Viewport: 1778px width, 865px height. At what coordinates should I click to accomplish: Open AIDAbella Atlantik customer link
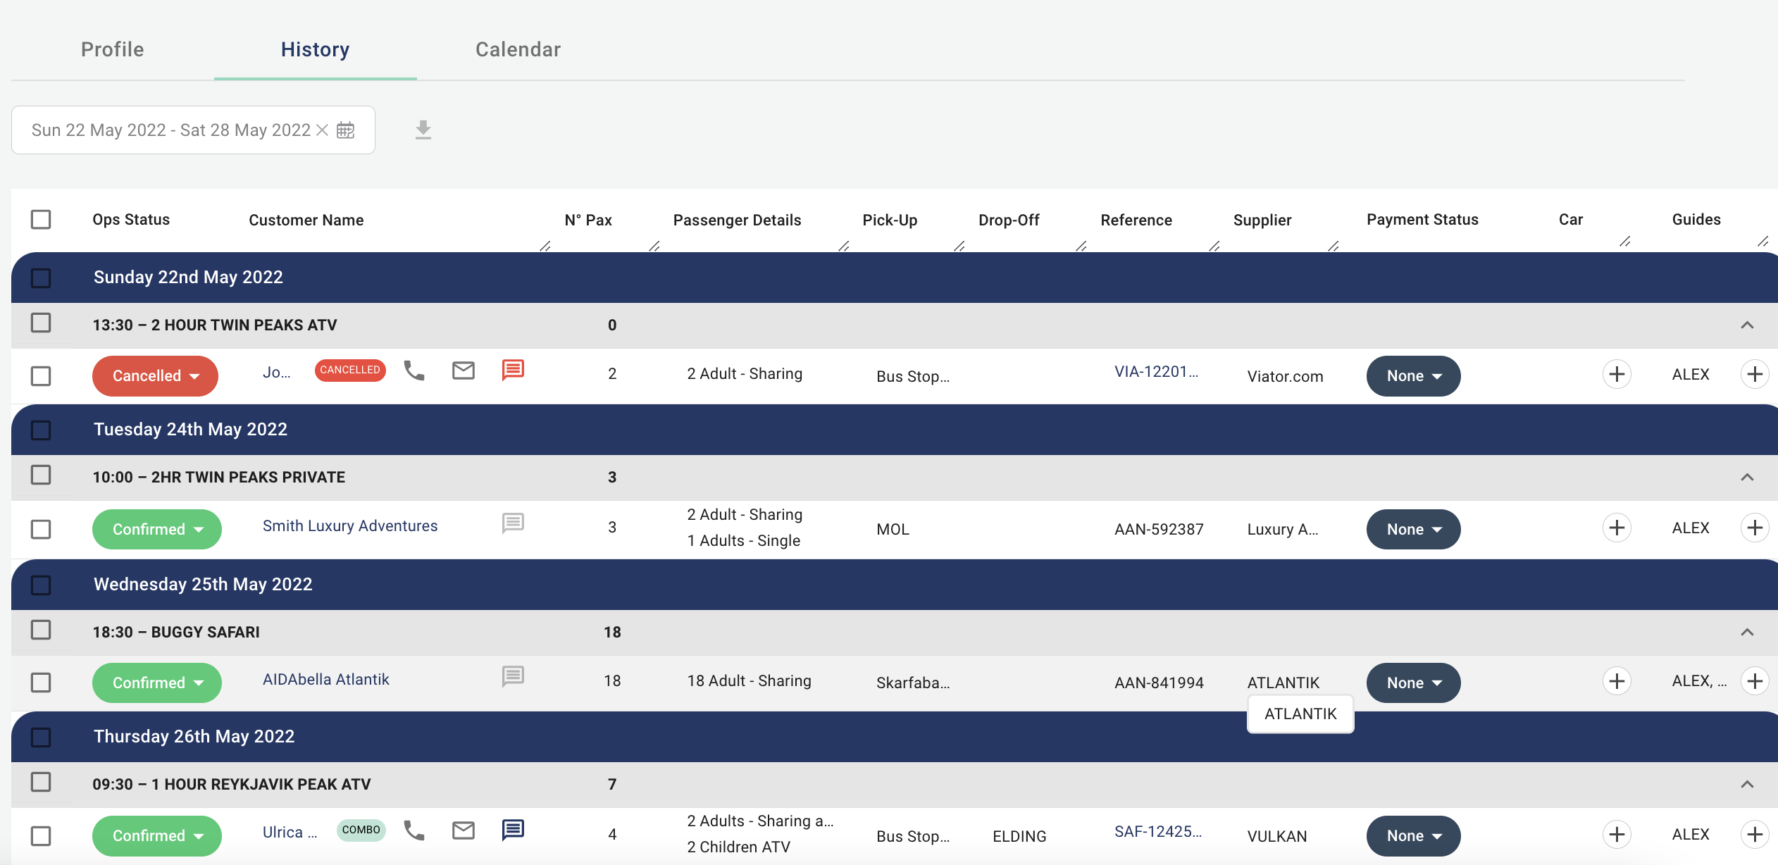(x=325, y=680)
